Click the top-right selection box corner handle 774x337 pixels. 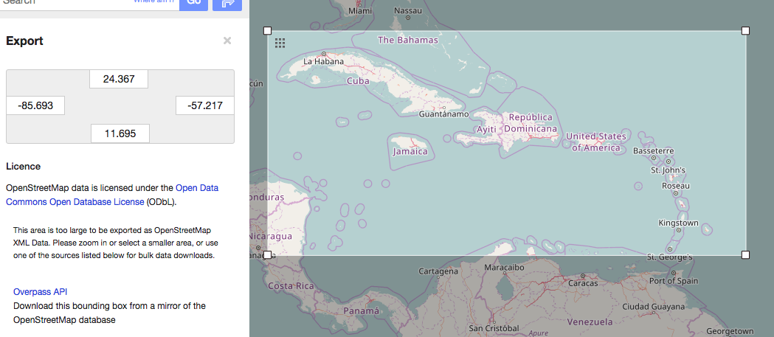[745, 31]
